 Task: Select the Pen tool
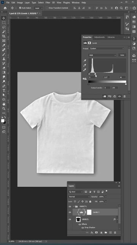[x=4, y=86]
